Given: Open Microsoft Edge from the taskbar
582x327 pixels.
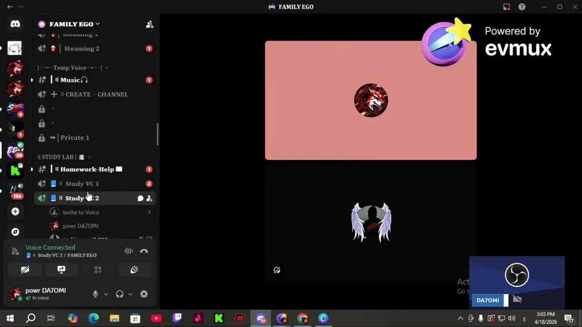Looking at the screenshot, I should tap(93, 318).
